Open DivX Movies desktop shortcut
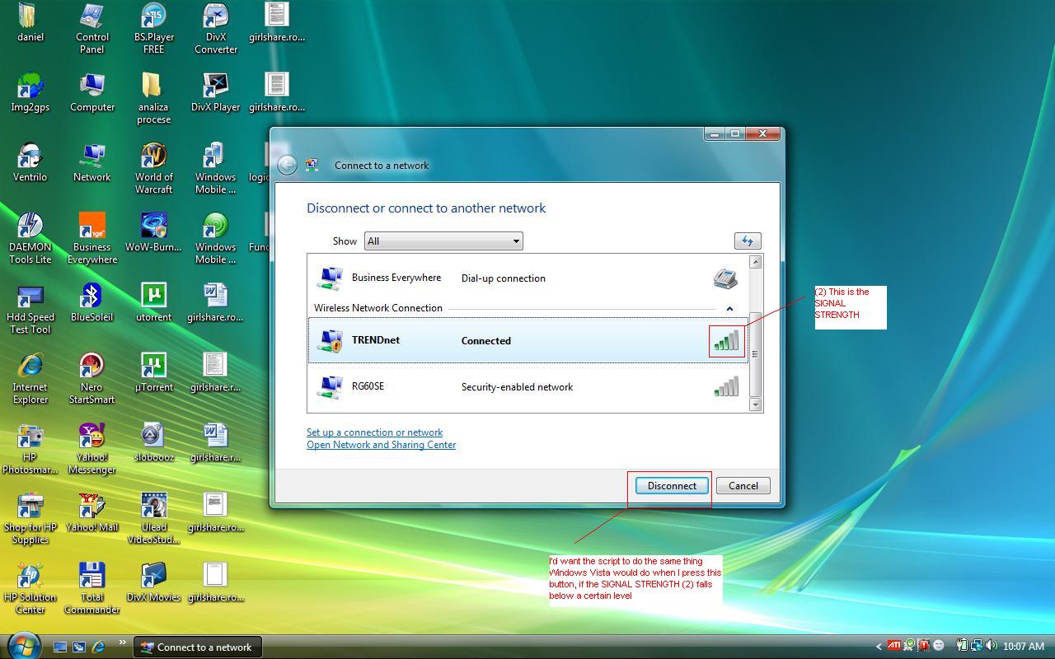 (154, 582)
